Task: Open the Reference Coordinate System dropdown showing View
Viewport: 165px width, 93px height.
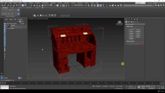Action: coord(47,5)
